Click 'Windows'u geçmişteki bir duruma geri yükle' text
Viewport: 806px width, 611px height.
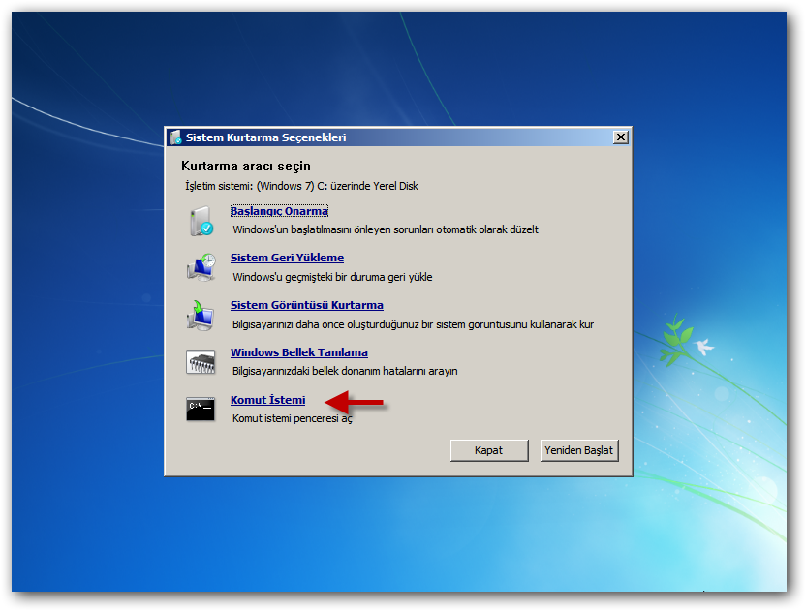click(332, 277)
